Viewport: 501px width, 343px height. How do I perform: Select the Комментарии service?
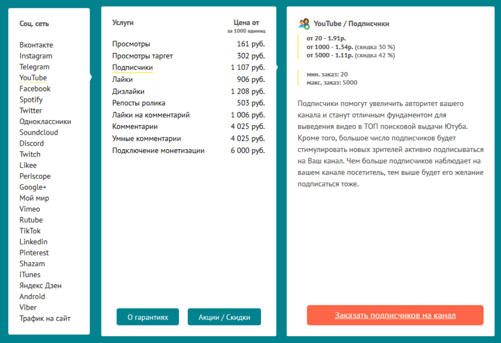(135, 126)
